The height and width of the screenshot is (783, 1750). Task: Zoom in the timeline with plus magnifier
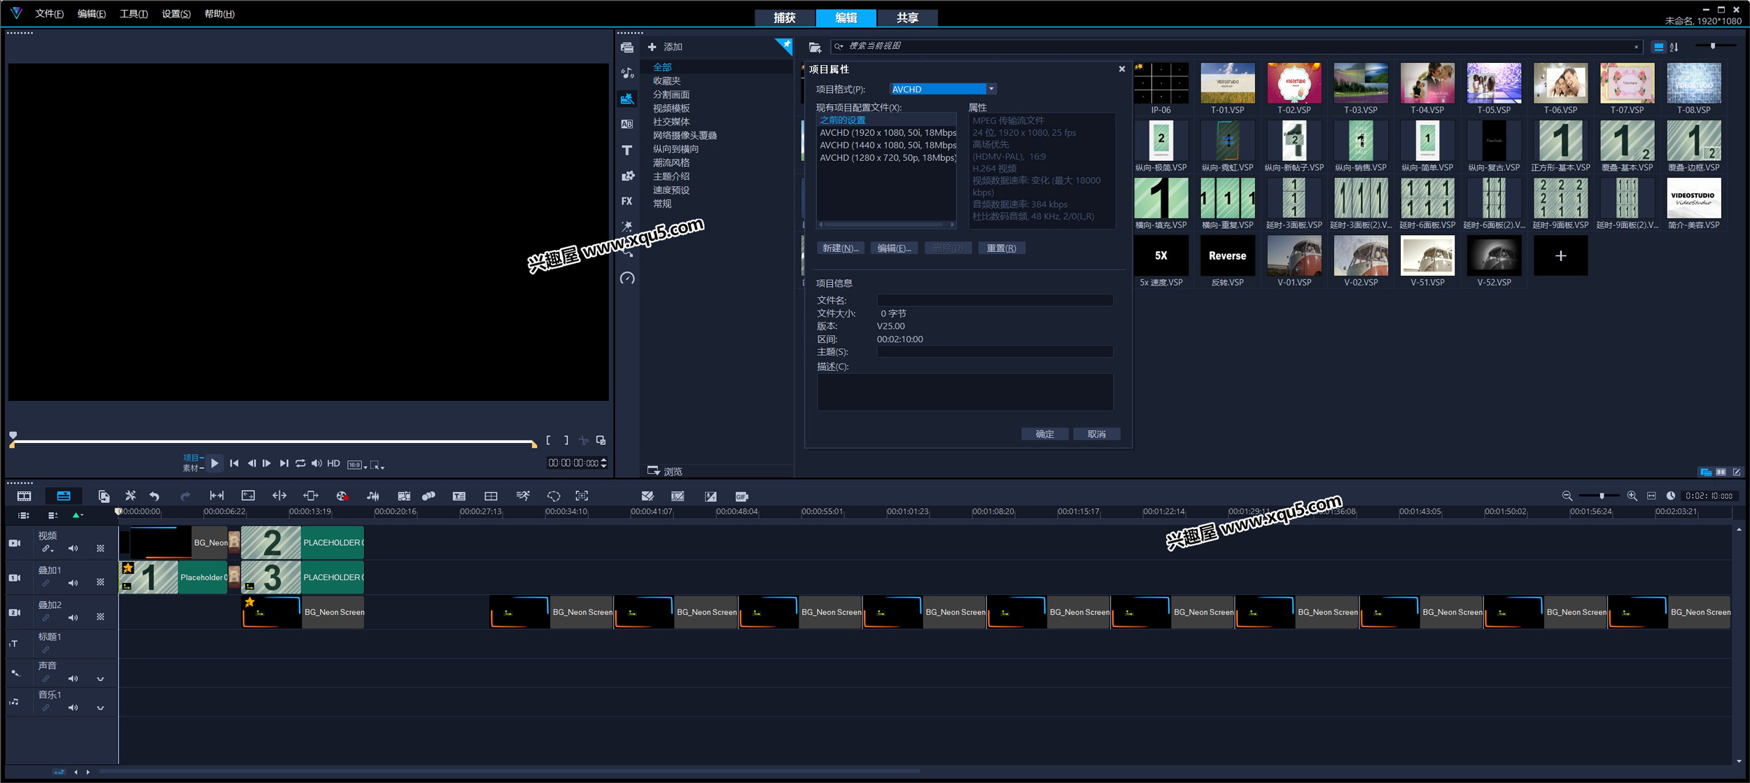1632,495
